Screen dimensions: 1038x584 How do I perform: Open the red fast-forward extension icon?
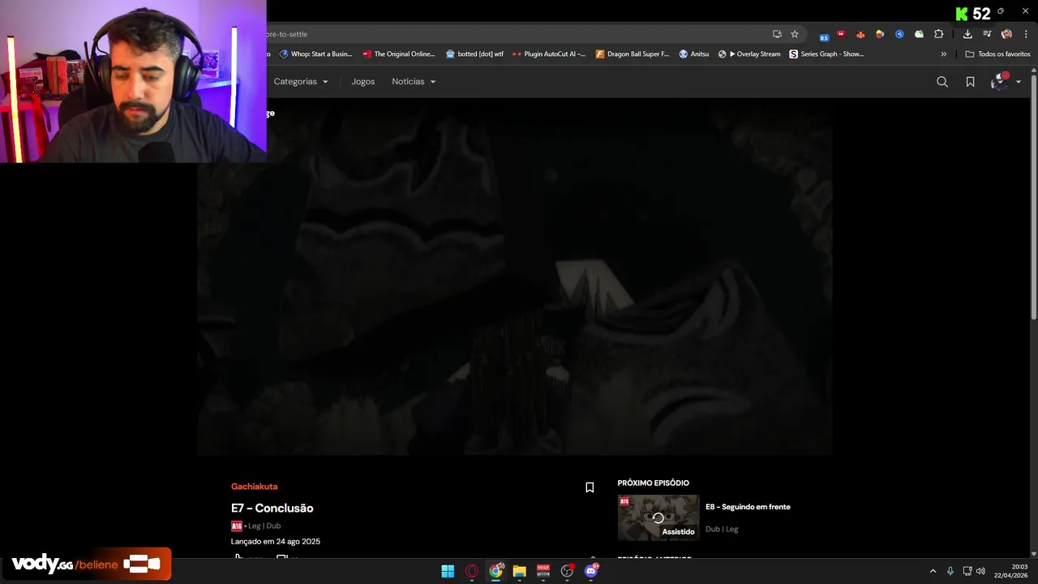(x=841, y=34)
